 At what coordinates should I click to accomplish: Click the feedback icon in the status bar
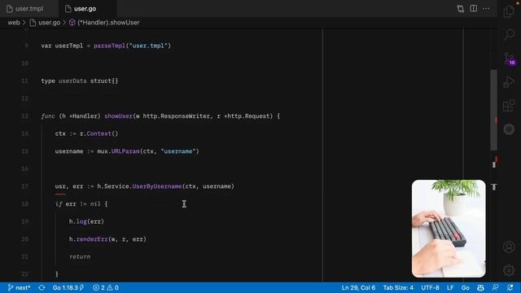click(x=495, y=287)
